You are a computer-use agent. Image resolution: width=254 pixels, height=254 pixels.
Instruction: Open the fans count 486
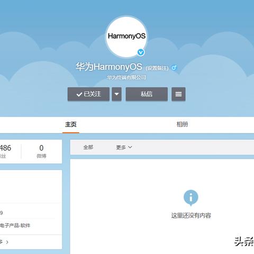5,151
